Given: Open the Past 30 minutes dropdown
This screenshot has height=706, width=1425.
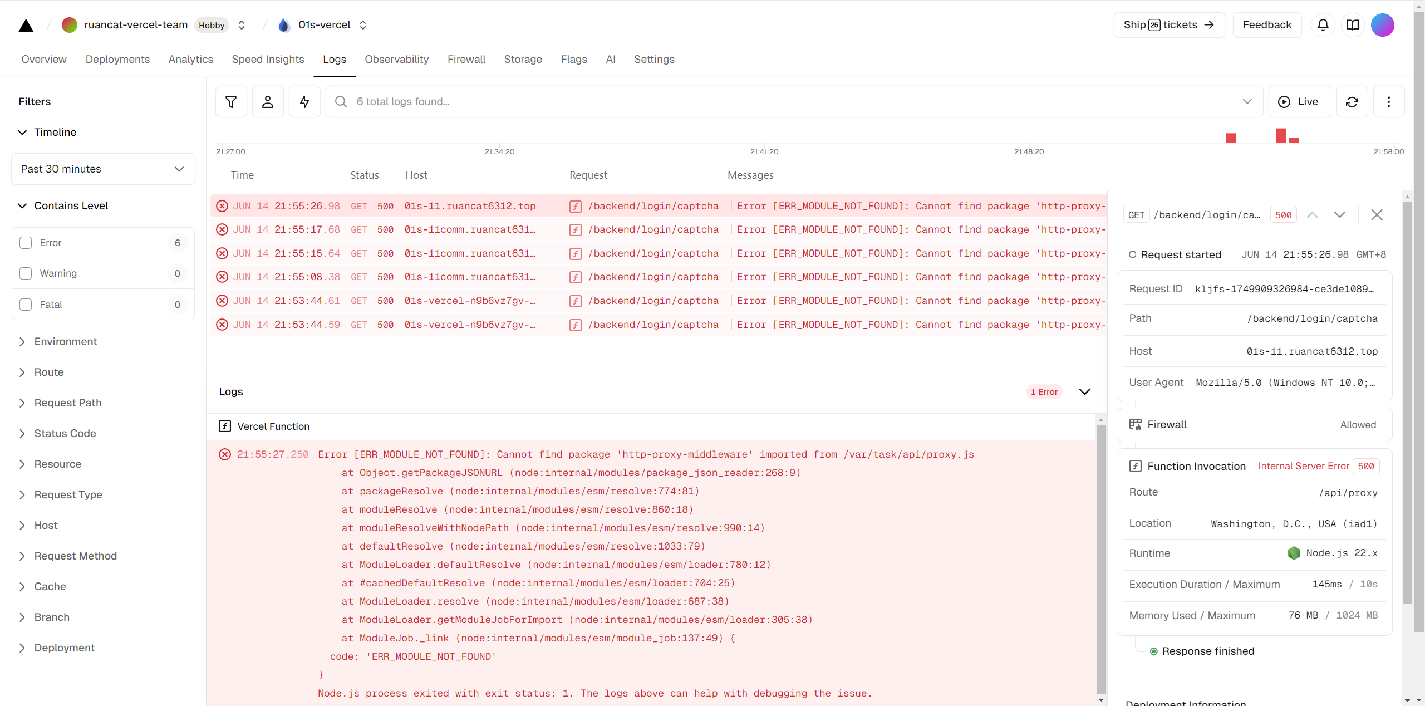Looking at the screenshot, I should [103, 169].
